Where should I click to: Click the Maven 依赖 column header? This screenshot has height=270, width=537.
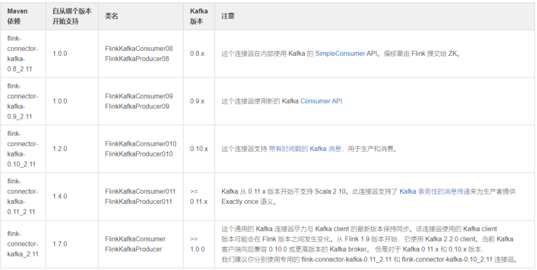(x=18, y=16)
